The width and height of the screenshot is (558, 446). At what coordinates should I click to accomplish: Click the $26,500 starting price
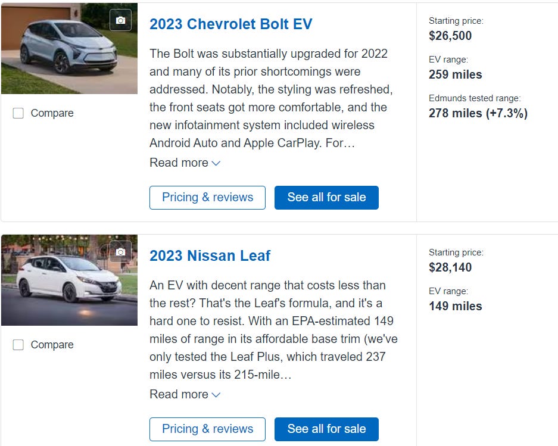450,36
